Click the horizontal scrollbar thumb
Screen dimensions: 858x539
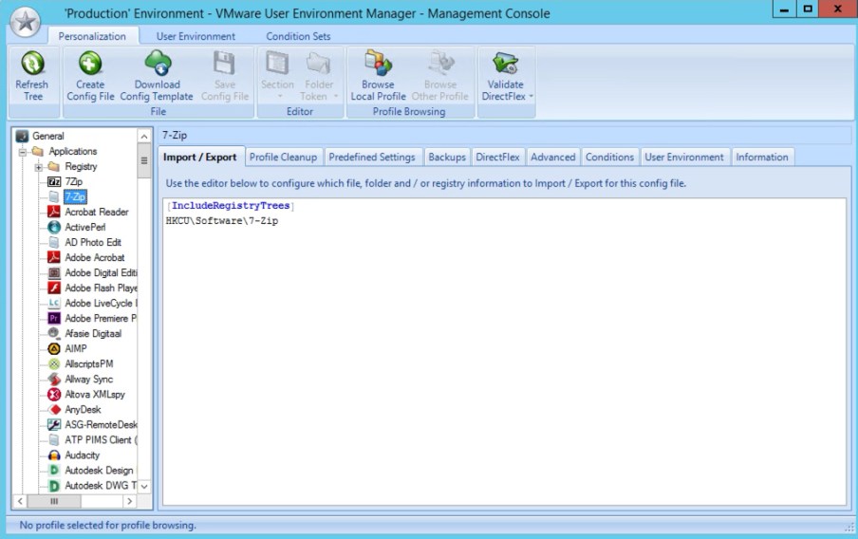pyautogui.click(x=54, y=501)
